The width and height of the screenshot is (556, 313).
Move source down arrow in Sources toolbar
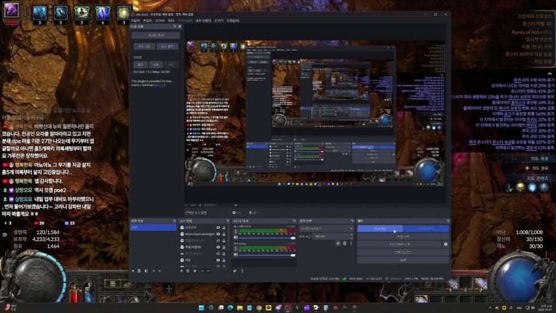click(x=209, y=271)
